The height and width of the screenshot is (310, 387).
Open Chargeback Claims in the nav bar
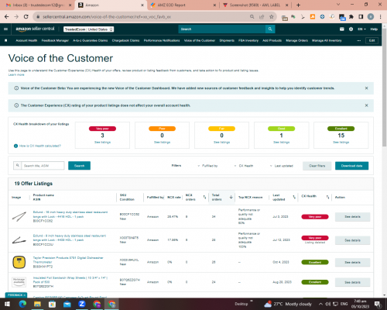click(125, 40)
